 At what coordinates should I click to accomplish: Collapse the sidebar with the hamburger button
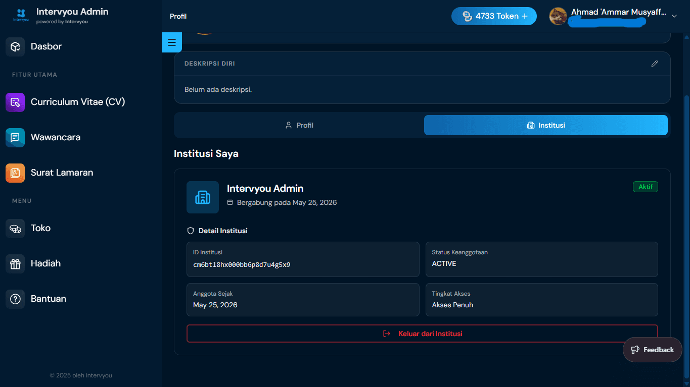click(172, 42)
